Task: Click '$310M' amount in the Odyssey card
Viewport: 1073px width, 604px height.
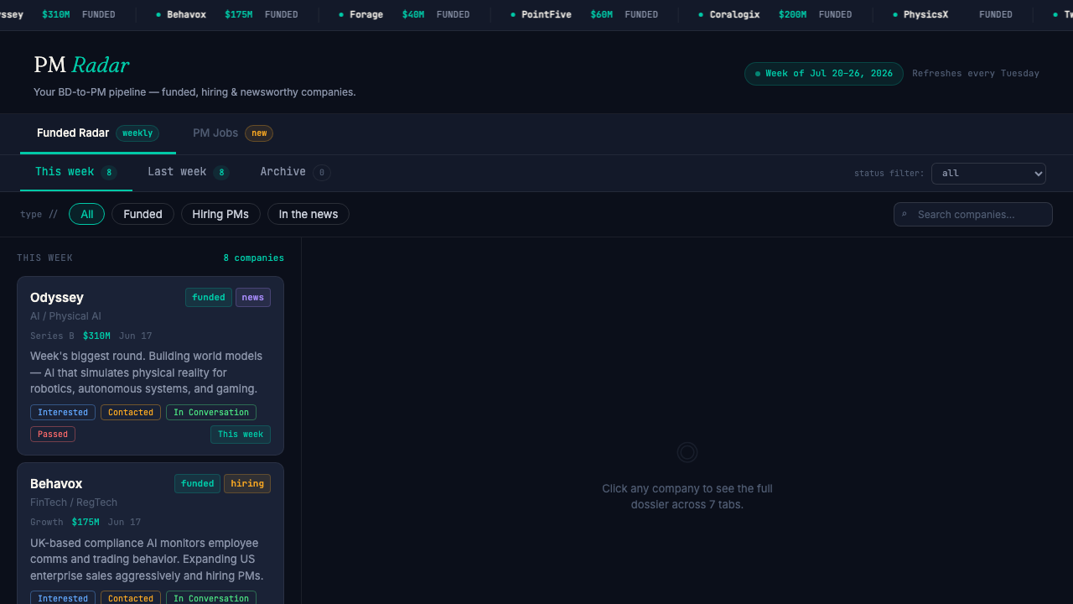Action: point(96,336)
